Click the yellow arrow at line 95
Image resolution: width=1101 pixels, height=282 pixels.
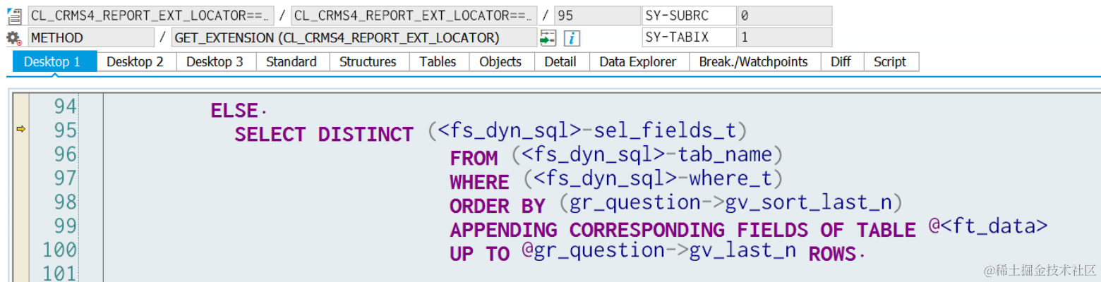pyautogui.click(x=20, y=129)
